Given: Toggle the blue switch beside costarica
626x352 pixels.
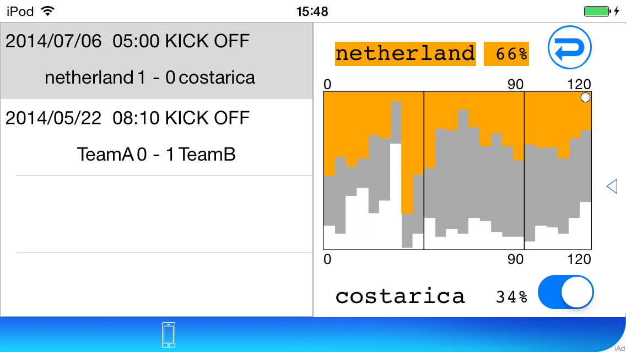Looking at the screenshot, I should (x=565, y=292).
